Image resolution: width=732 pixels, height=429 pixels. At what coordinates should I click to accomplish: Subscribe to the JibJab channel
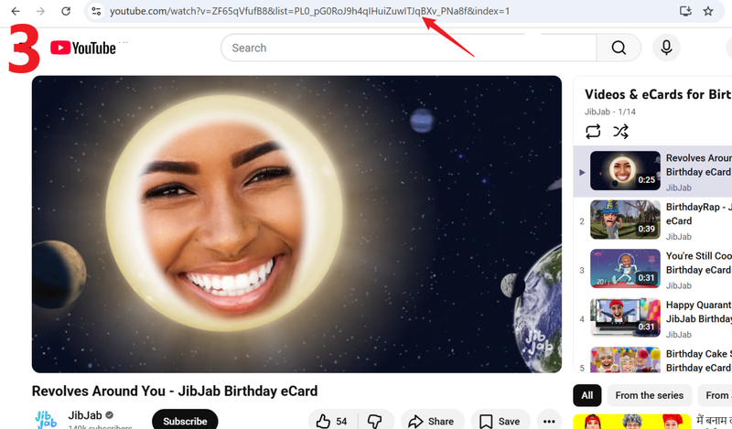coord(185,421)
